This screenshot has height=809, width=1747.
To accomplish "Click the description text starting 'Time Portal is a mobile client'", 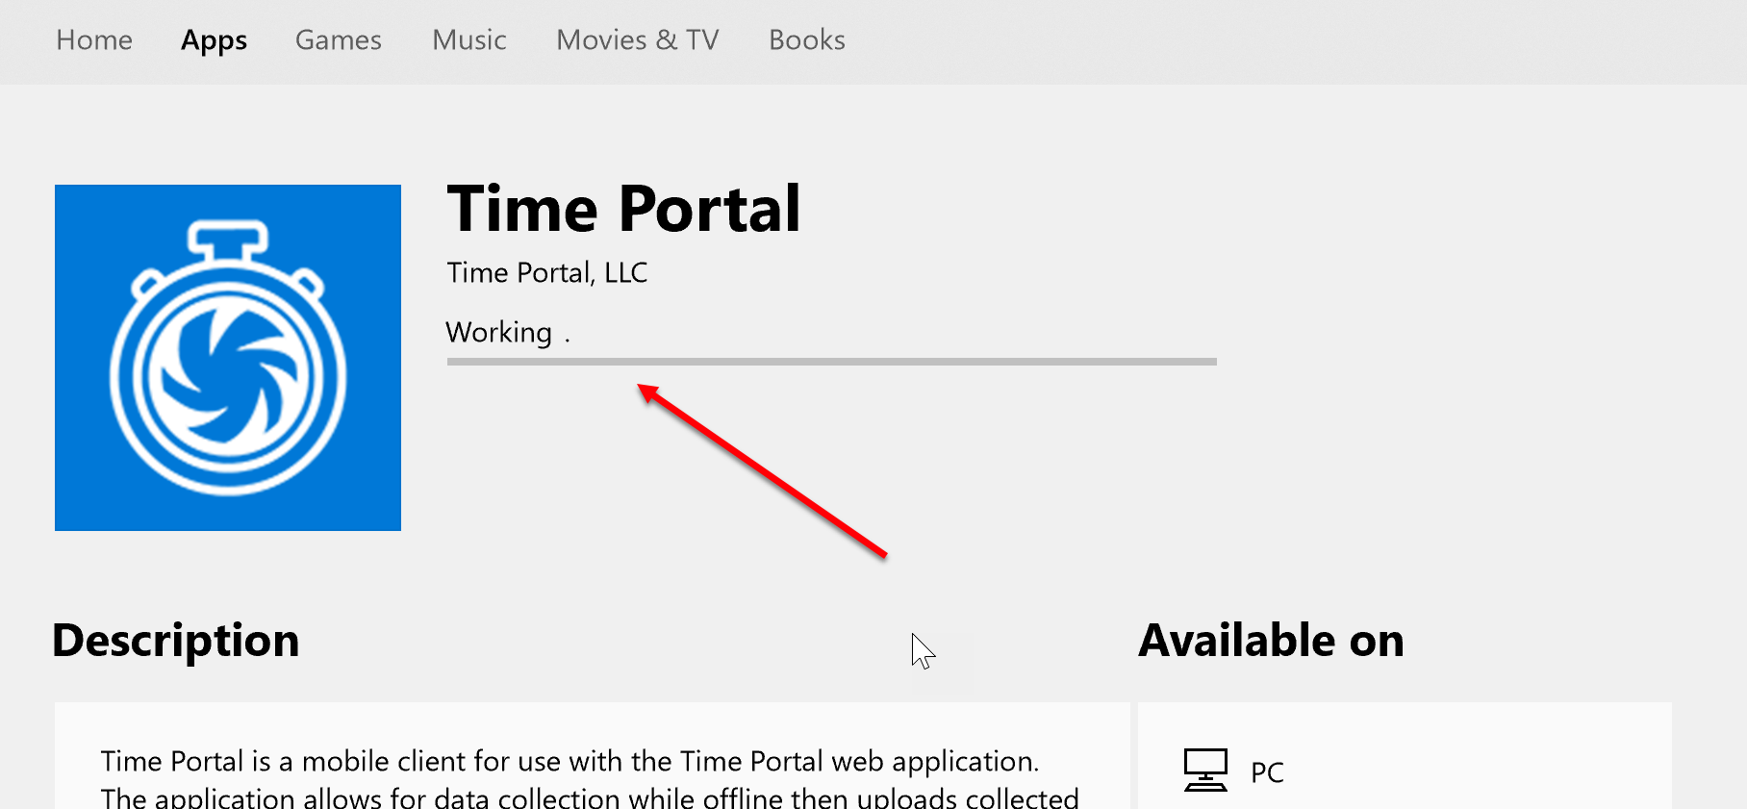I will (590, 779).
